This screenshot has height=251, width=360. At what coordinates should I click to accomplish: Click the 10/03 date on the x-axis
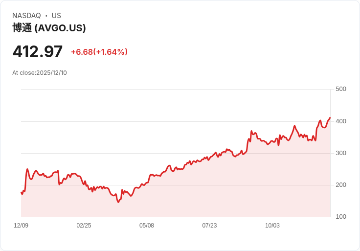pyautogui.click(x=272, y=226)
